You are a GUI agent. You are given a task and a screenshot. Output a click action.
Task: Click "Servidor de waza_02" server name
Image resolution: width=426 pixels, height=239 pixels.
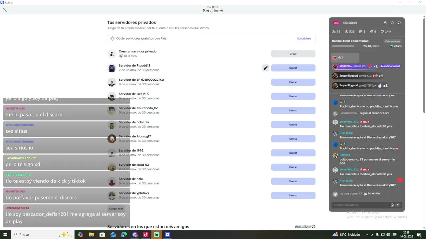coord(134,165)
